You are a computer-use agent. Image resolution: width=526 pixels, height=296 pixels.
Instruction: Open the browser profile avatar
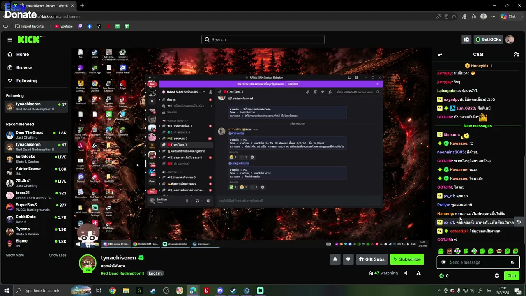pyautogui.click(x=484, y=16)
